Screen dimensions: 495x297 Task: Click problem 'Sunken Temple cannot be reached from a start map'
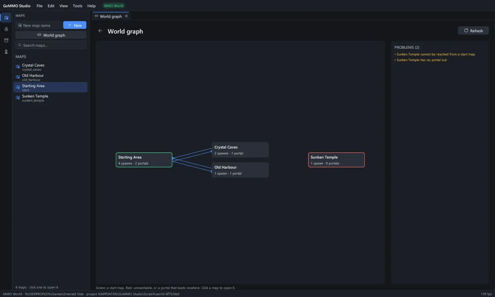click(435, 54)
